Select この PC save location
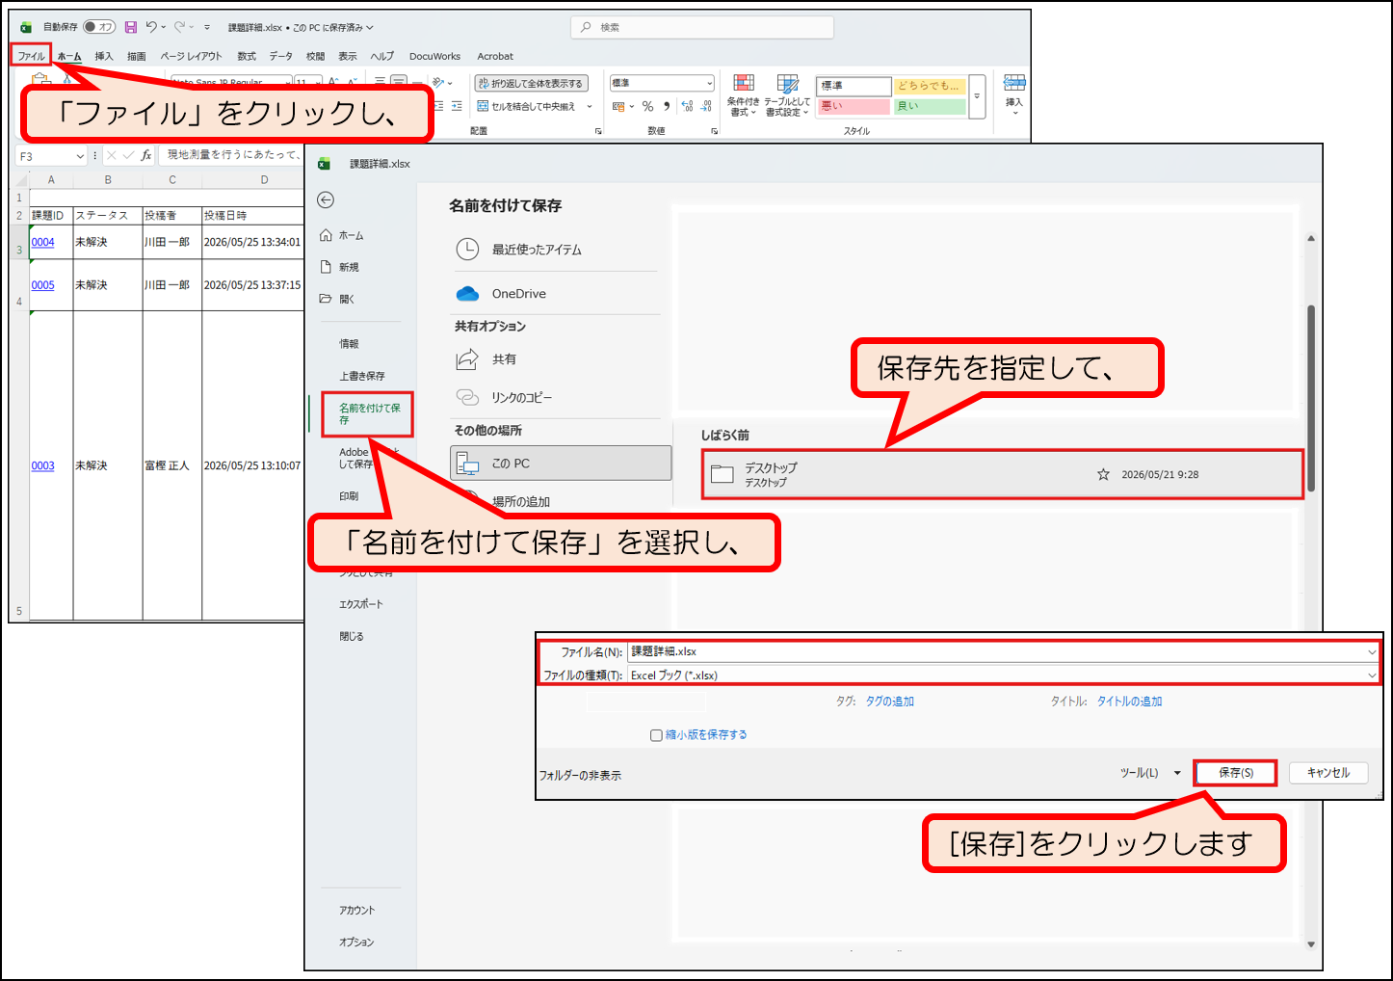The width and height of the screenshot is (1393, 981). coord(561,463)
